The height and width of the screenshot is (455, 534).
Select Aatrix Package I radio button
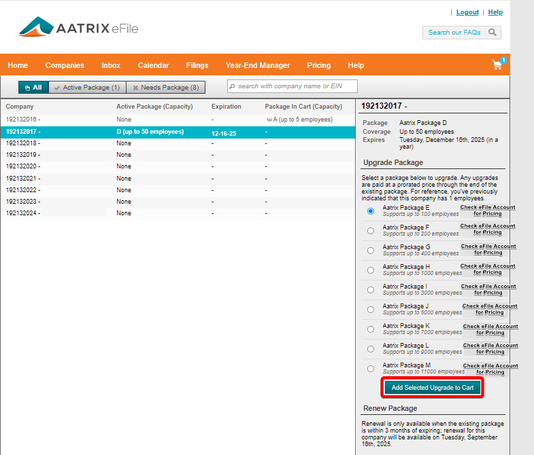point(371,290)
